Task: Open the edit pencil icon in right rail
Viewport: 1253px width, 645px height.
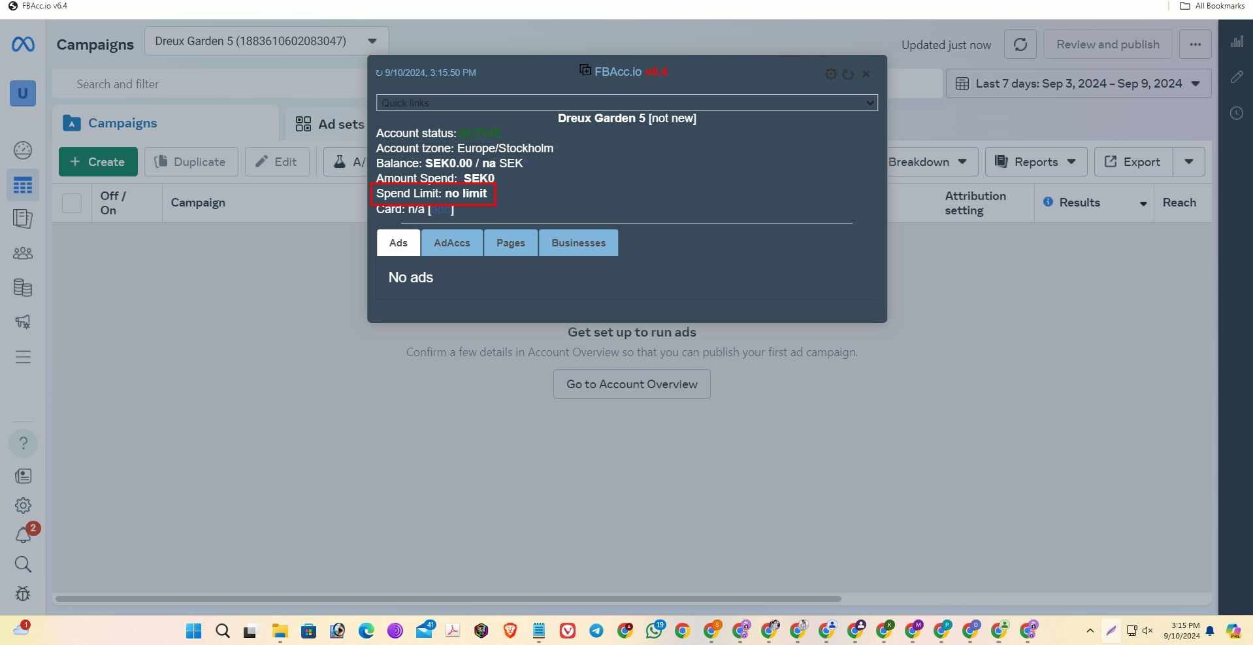Action: (x=1237, y=77)
